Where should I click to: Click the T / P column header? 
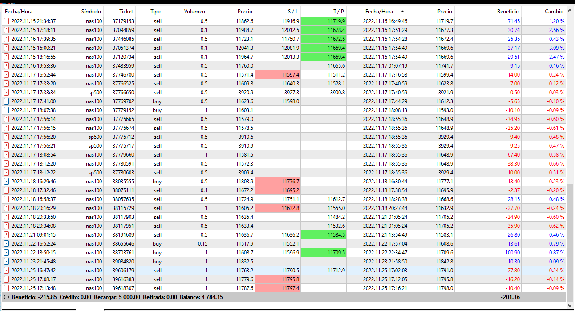click(324, 12)
